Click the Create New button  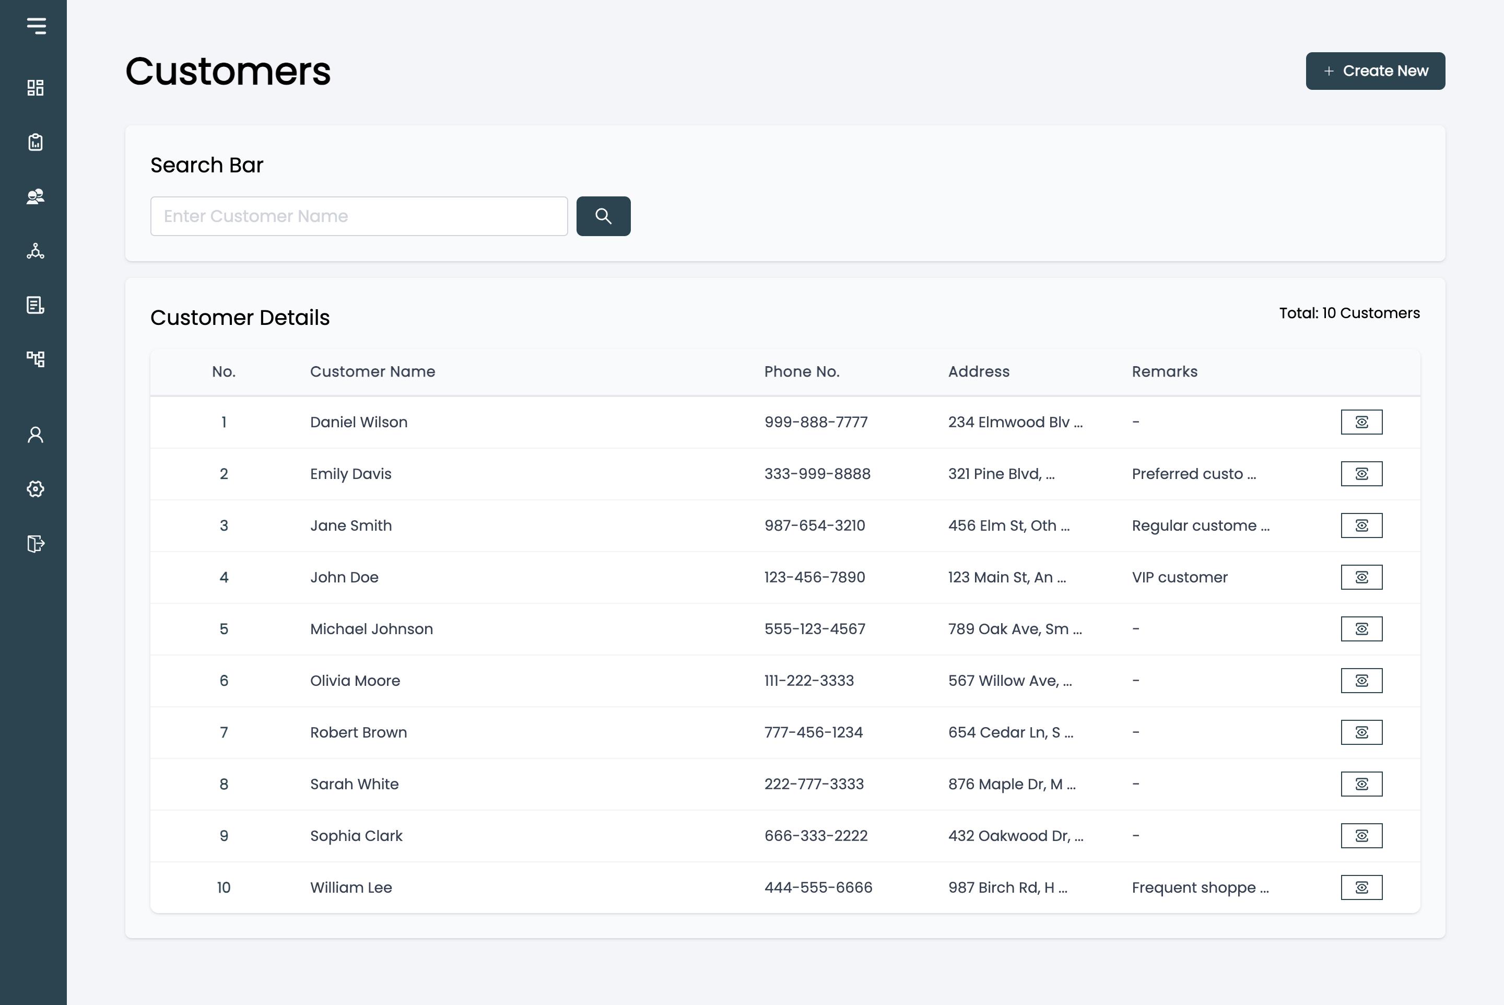1375,71
